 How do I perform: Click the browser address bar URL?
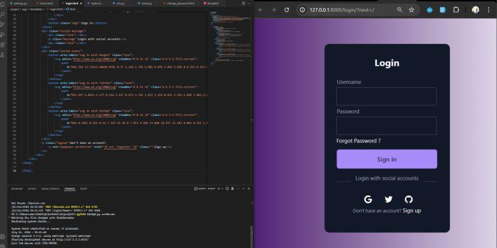[x=342, y=10]
